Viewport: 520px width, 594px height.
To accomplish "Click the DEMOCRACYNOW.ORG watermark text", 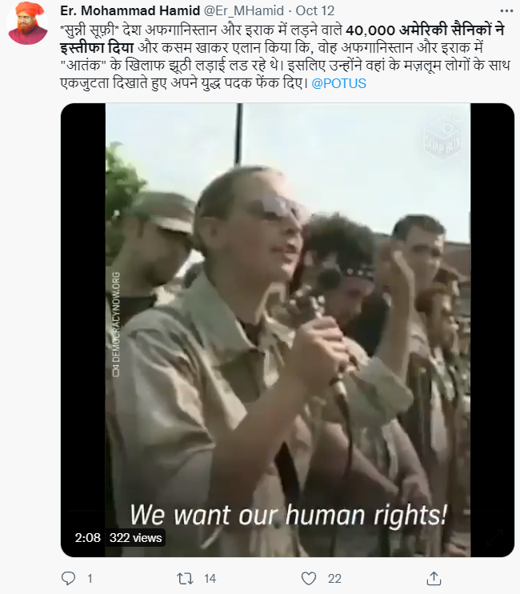I will click(116, 324).
